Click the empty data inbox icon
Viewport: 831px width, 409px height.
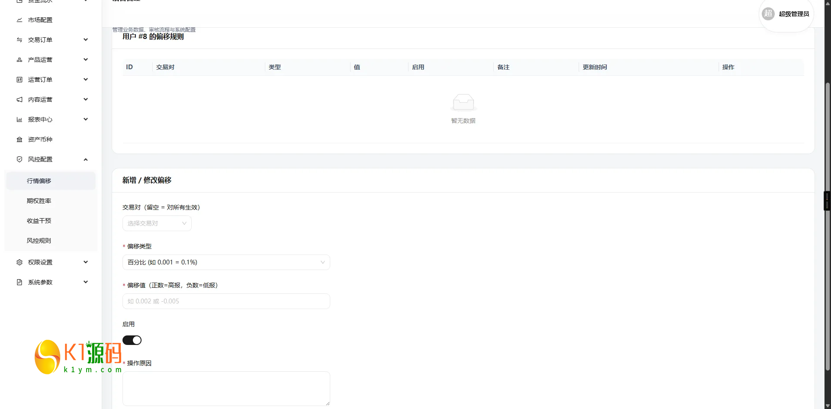pos(463,103)
